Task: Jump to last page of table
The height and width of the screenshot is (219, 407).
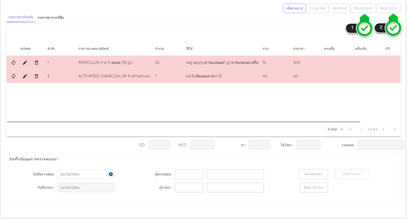Action: [x=394, y=130]
